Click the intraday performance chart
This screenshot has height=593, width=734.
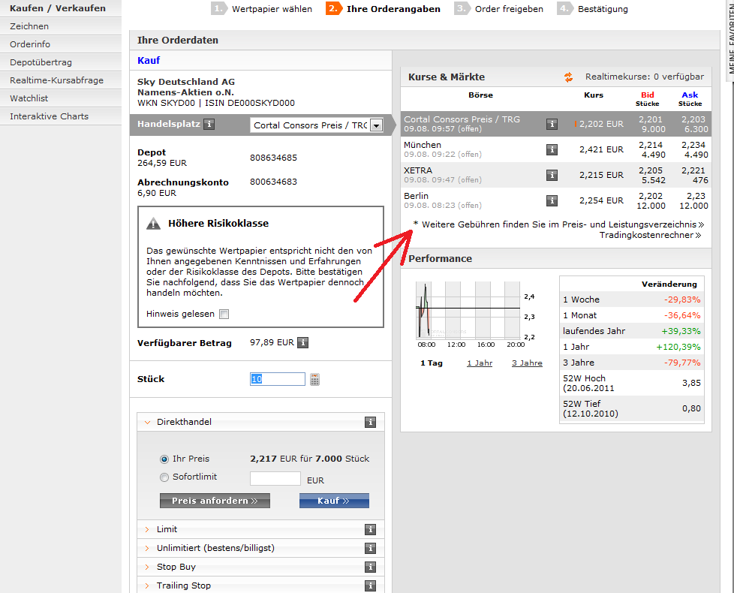pos(468,310)
